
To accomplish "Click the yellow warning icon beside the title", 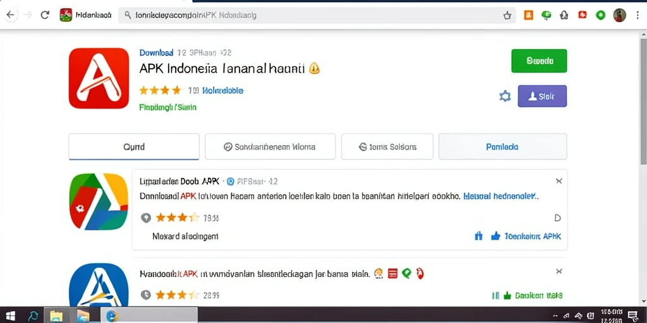I will point(315,68).
